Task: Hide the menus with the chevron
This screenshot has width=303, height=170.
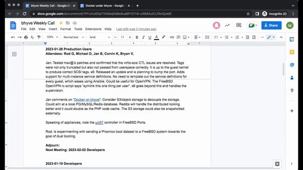Action: tap(281, 37)
